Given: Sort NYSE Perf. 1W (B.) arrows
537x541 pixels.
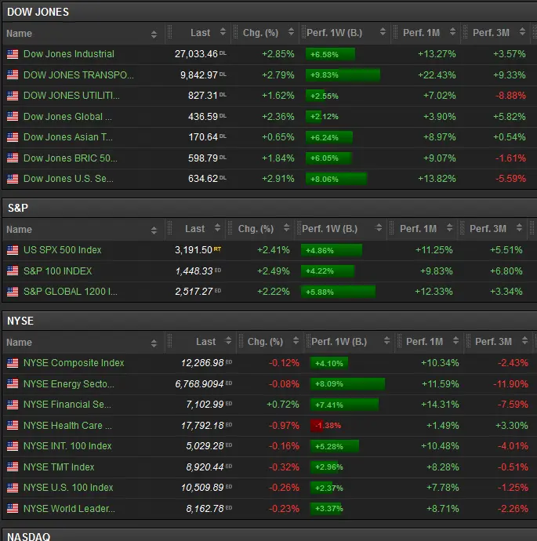Looking at the screenshot, I should [386, 341].
